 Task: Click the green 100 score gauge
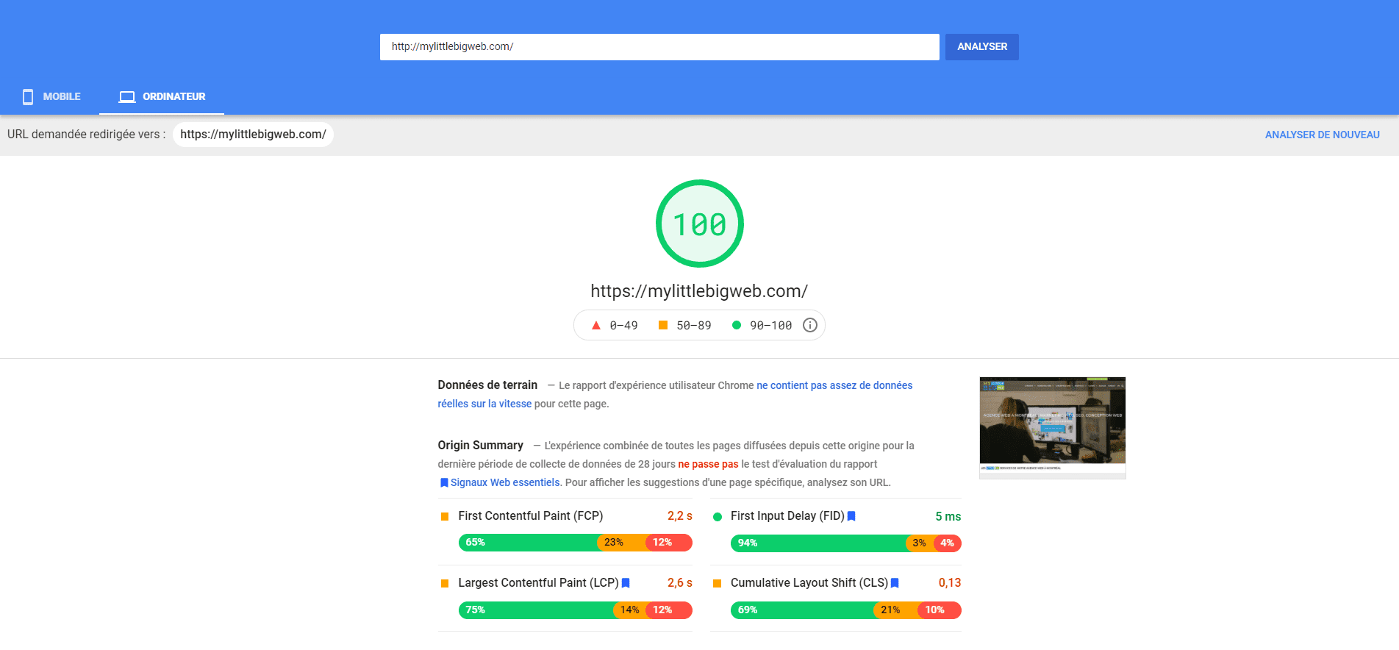click(699, 224)
